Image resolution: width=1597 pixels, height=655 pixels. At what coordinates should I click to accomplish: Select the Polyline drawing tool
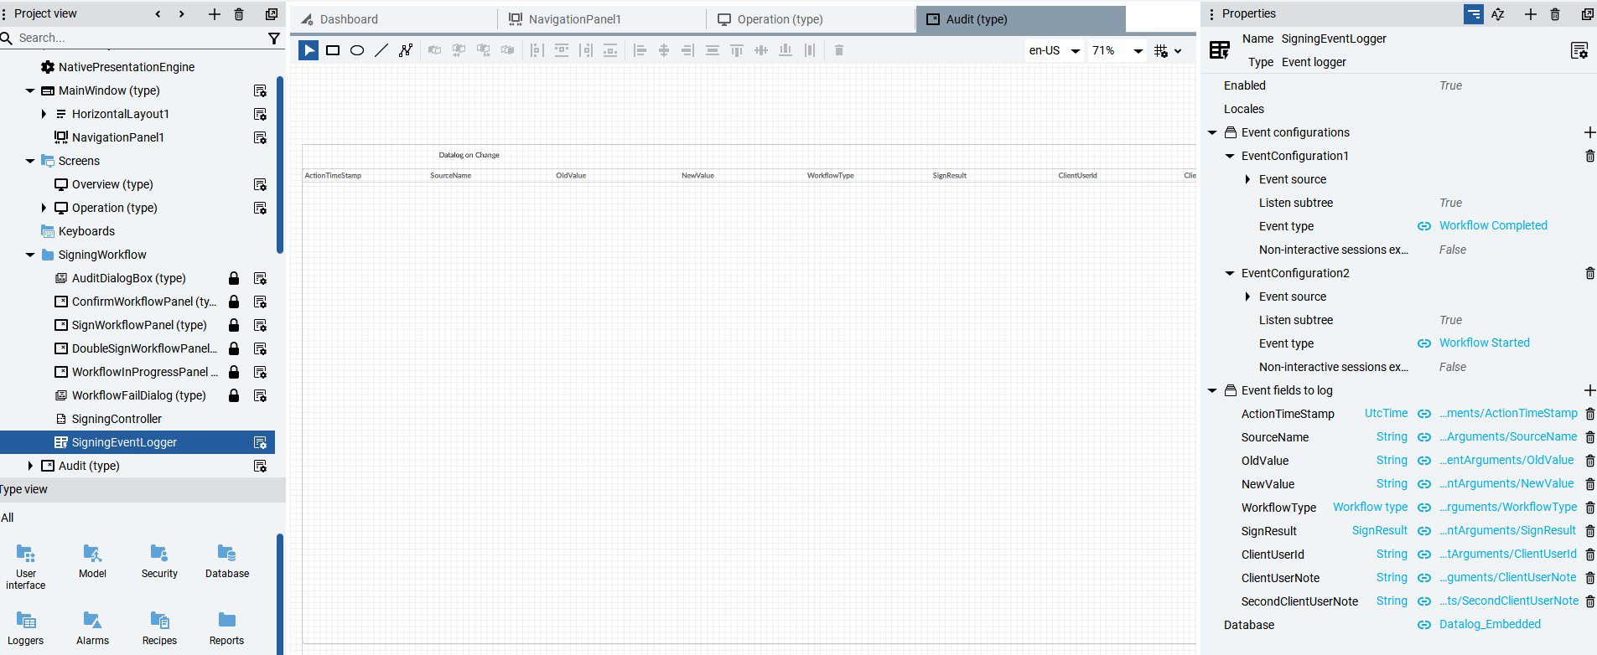coord(406,50)
